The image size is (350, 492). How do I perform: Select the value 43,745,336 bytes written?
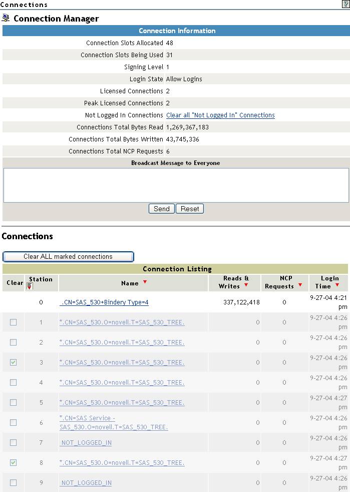183,139
